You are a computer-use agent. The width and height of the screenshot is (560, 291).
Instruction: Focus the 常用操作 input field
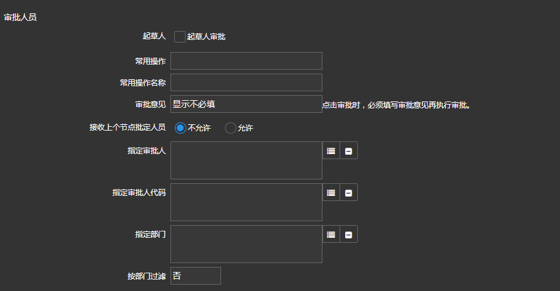click(x=246, y=61)
